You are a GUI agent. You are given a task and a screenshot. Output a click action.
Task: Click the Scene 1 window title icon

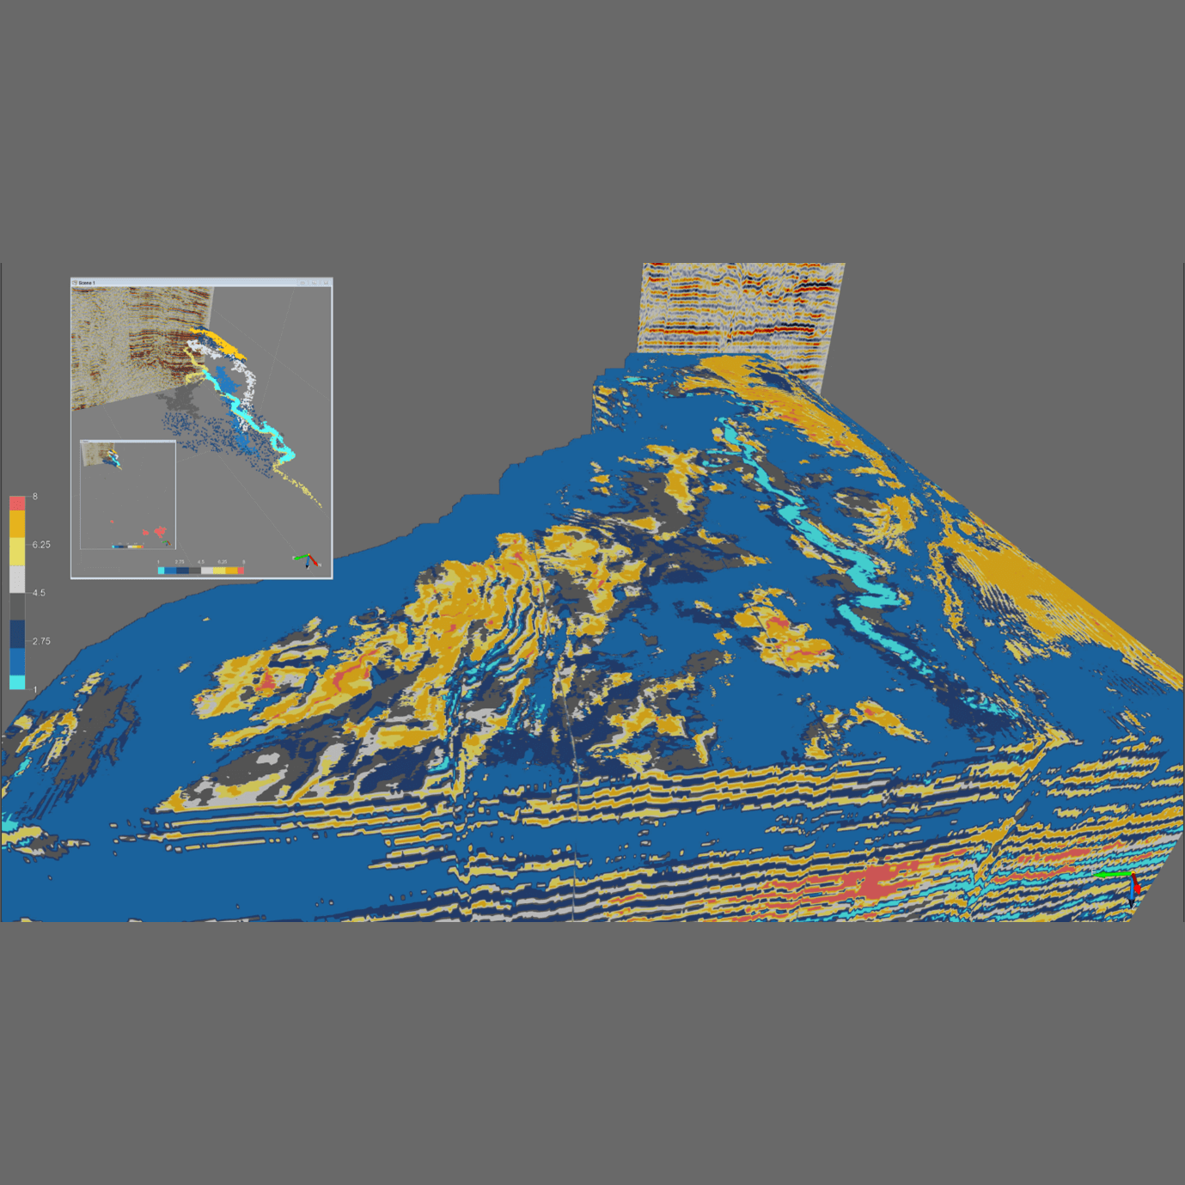75,283
